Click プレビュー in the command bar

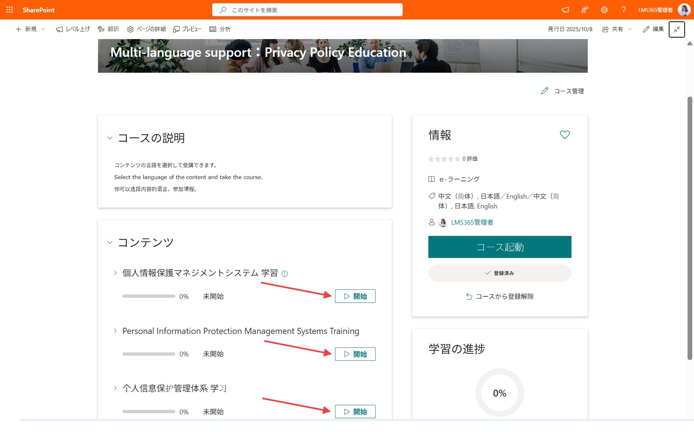point(187,29)
